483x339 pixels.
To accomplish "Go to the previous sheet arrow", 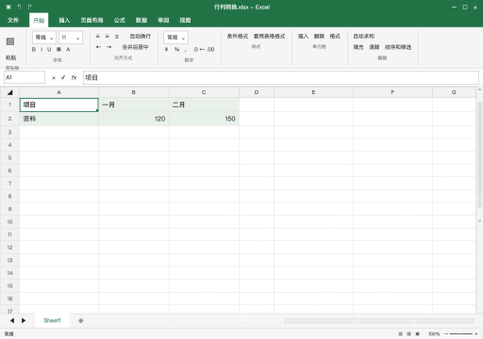I will click(x=12, y=320).
